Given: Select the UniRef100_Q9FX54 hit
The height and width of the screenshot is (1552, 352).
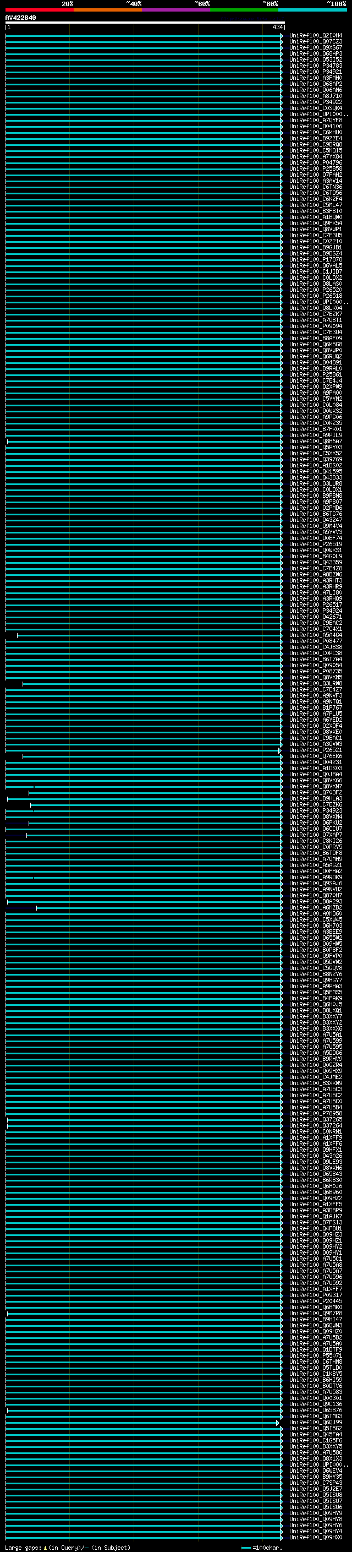Looking at the screenshot, I should [x=316, y=224].
